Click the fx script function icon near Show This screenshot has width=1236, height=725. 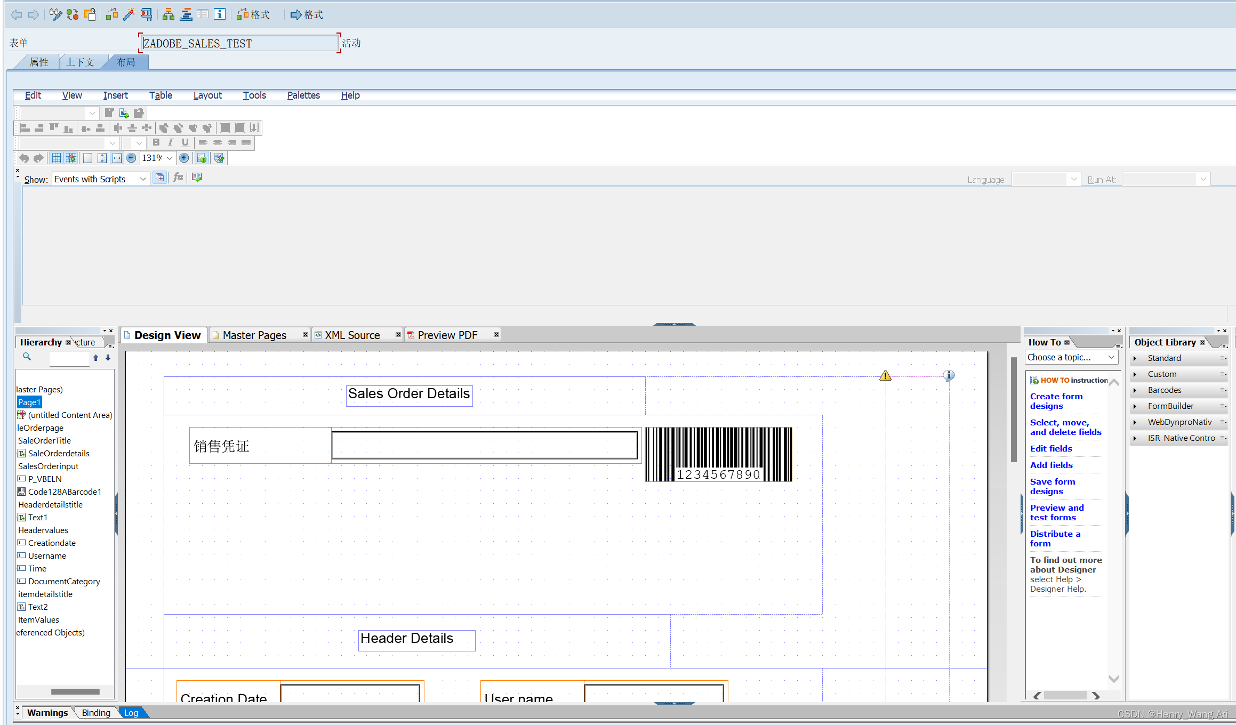point(178,178)
